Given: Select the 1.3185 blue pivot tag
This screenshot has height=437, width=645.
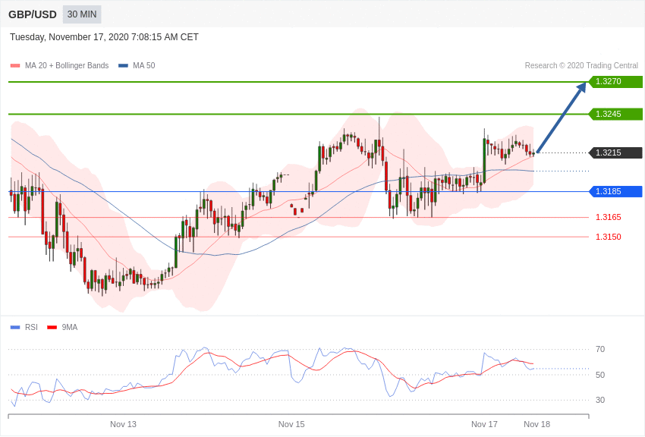Looking at the screenshot, I should (615, 191).
